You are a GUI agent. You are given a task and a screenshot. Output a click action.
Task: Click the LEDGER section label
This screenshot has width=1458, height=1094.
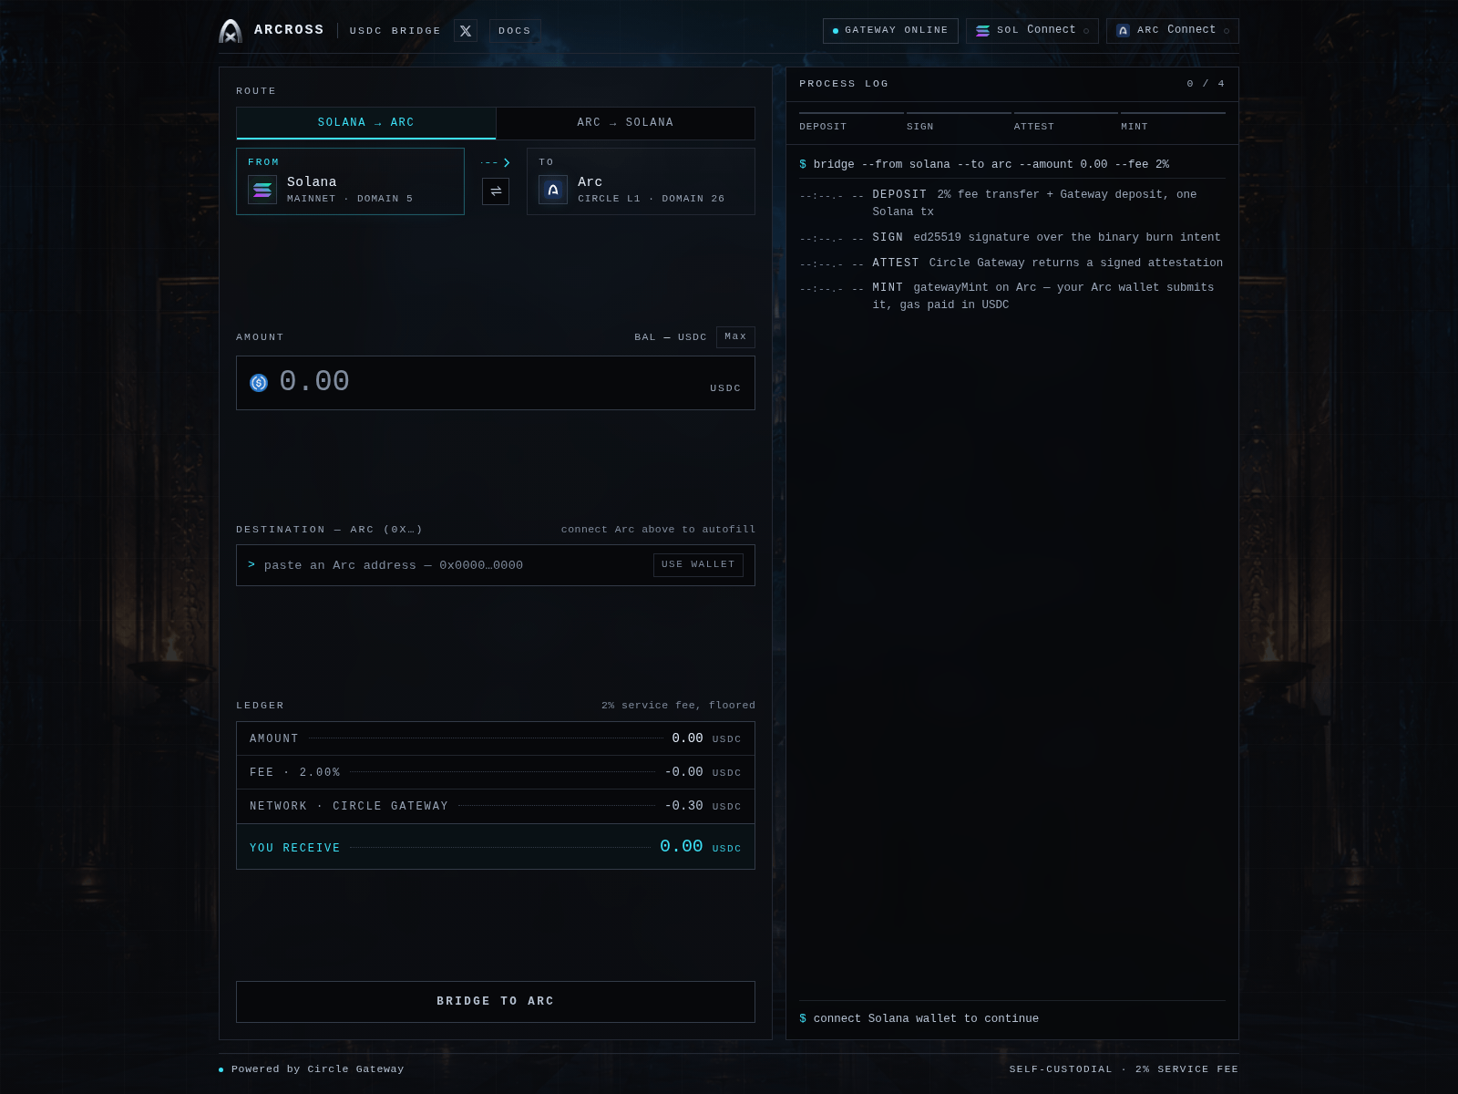[261, 706]
